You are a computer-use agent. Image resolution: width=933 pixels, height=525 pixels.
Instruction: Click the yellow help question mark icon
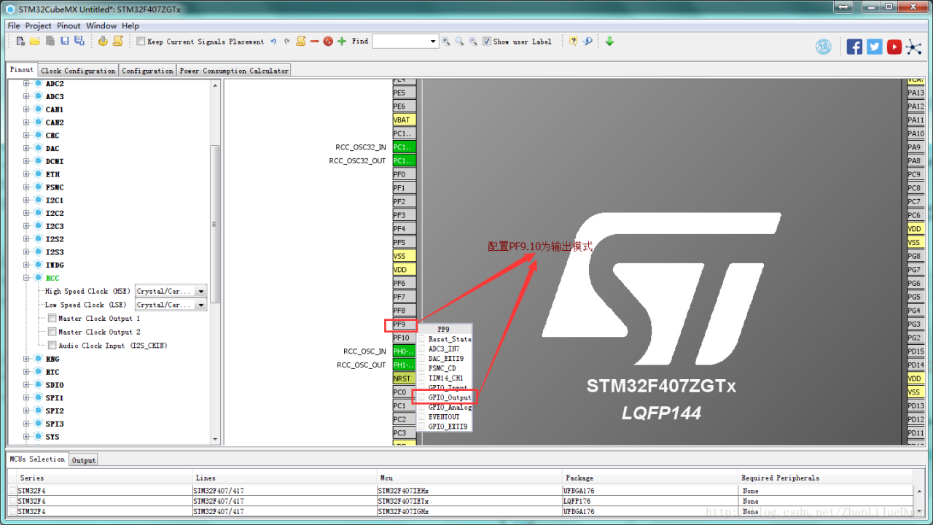pyautogui.click(x=574, y=42)
